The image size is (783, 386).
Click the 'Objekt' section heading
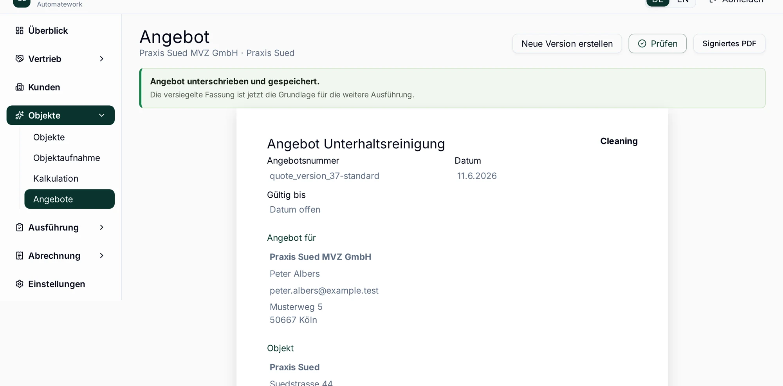coord(280,348)
